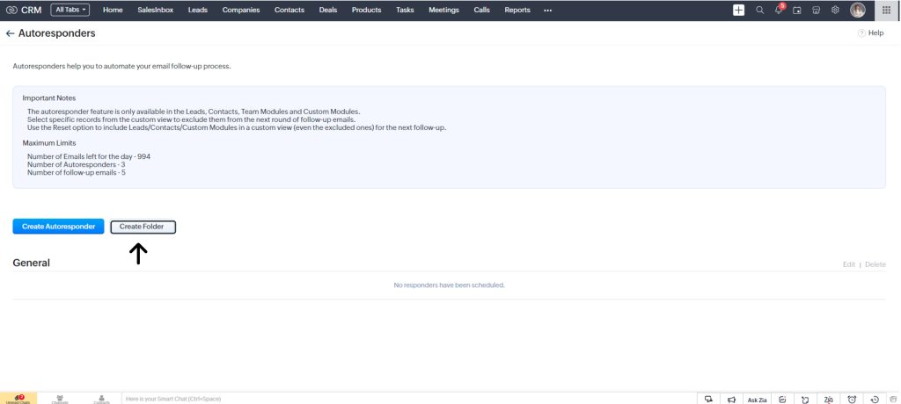Screen dimensions: 901x404
Task: Open the search magnifier icon
Action: coord(760,10)
